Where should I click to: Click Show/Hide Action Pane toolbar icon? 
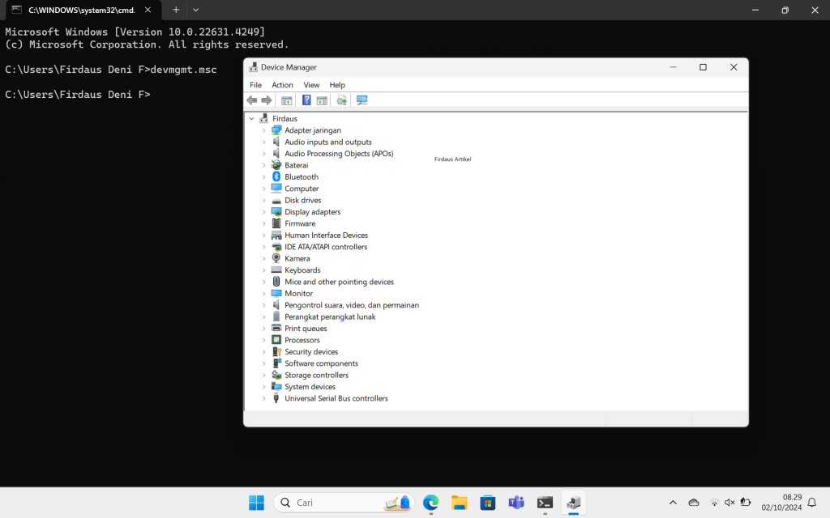click(322, 100)
